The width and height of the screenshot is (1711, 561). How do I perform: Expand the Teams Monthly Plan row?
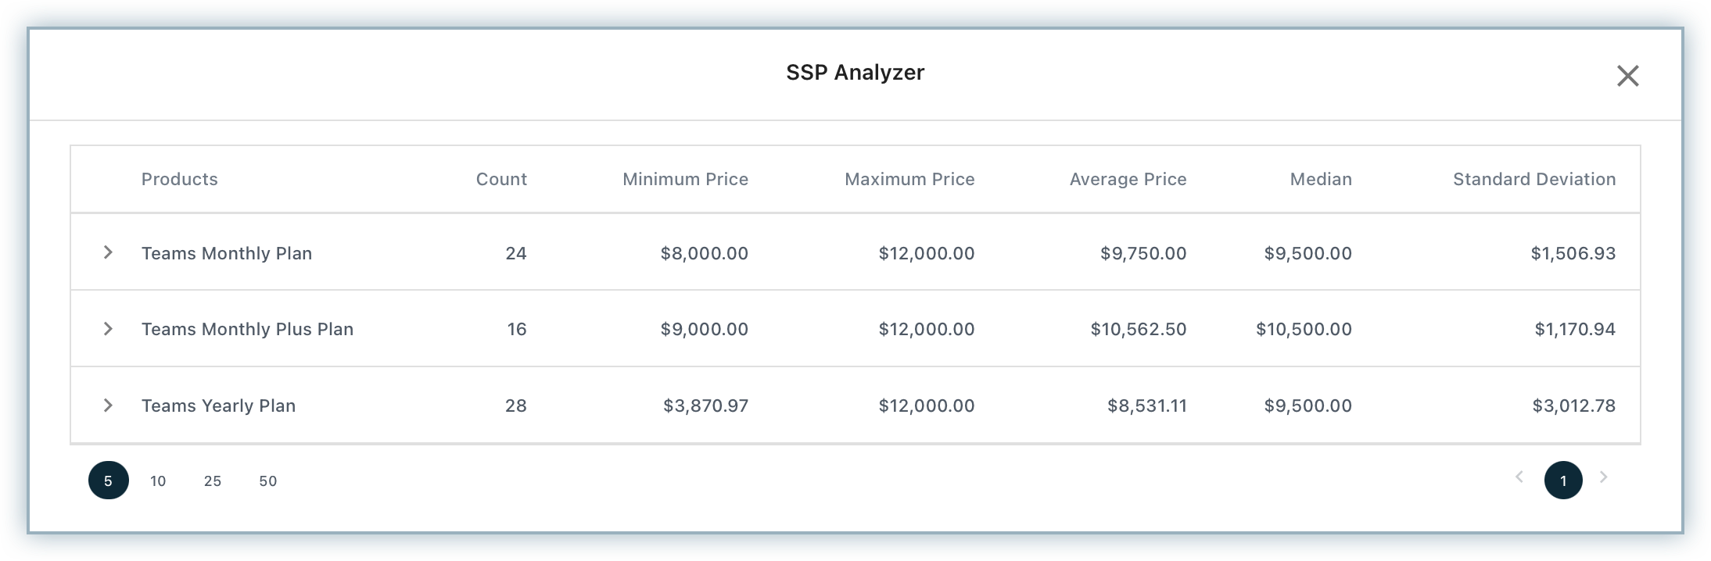click(108, 252)
